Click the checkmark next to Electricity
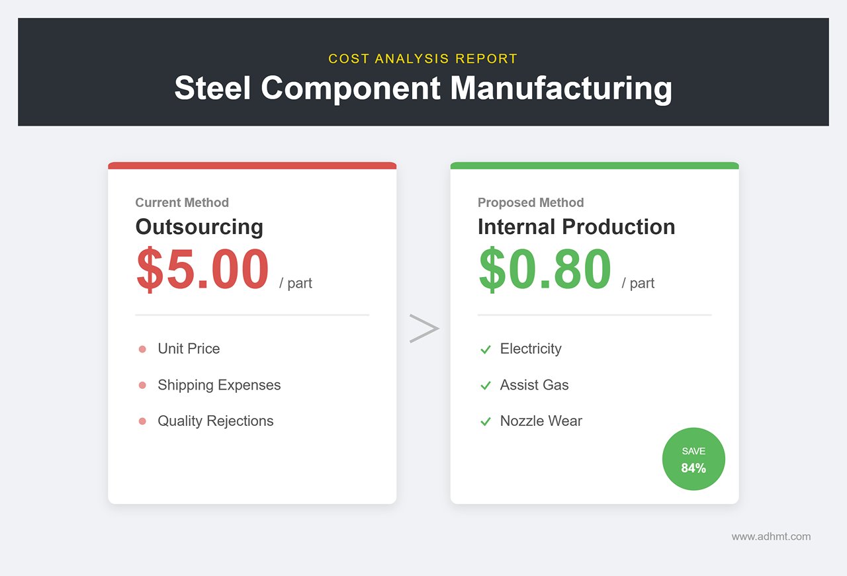Image resolution: width=847 pixels, height=576 pixels. (486, 349)
